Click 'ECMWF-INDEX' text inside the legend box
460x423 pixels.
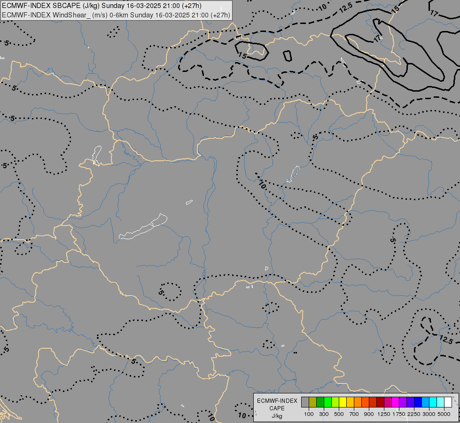click(x=277, y=401)
